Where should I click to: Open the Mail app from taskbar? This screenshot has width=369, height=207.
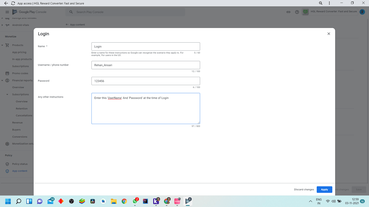51,201
